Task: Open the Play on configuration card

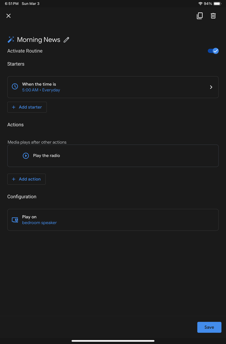Action: 113,220
